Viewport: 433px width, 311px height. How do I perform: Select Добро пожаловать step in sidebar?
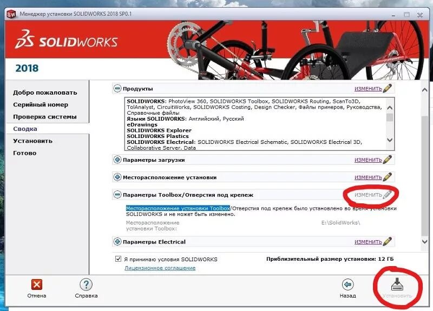coord(45,92)
